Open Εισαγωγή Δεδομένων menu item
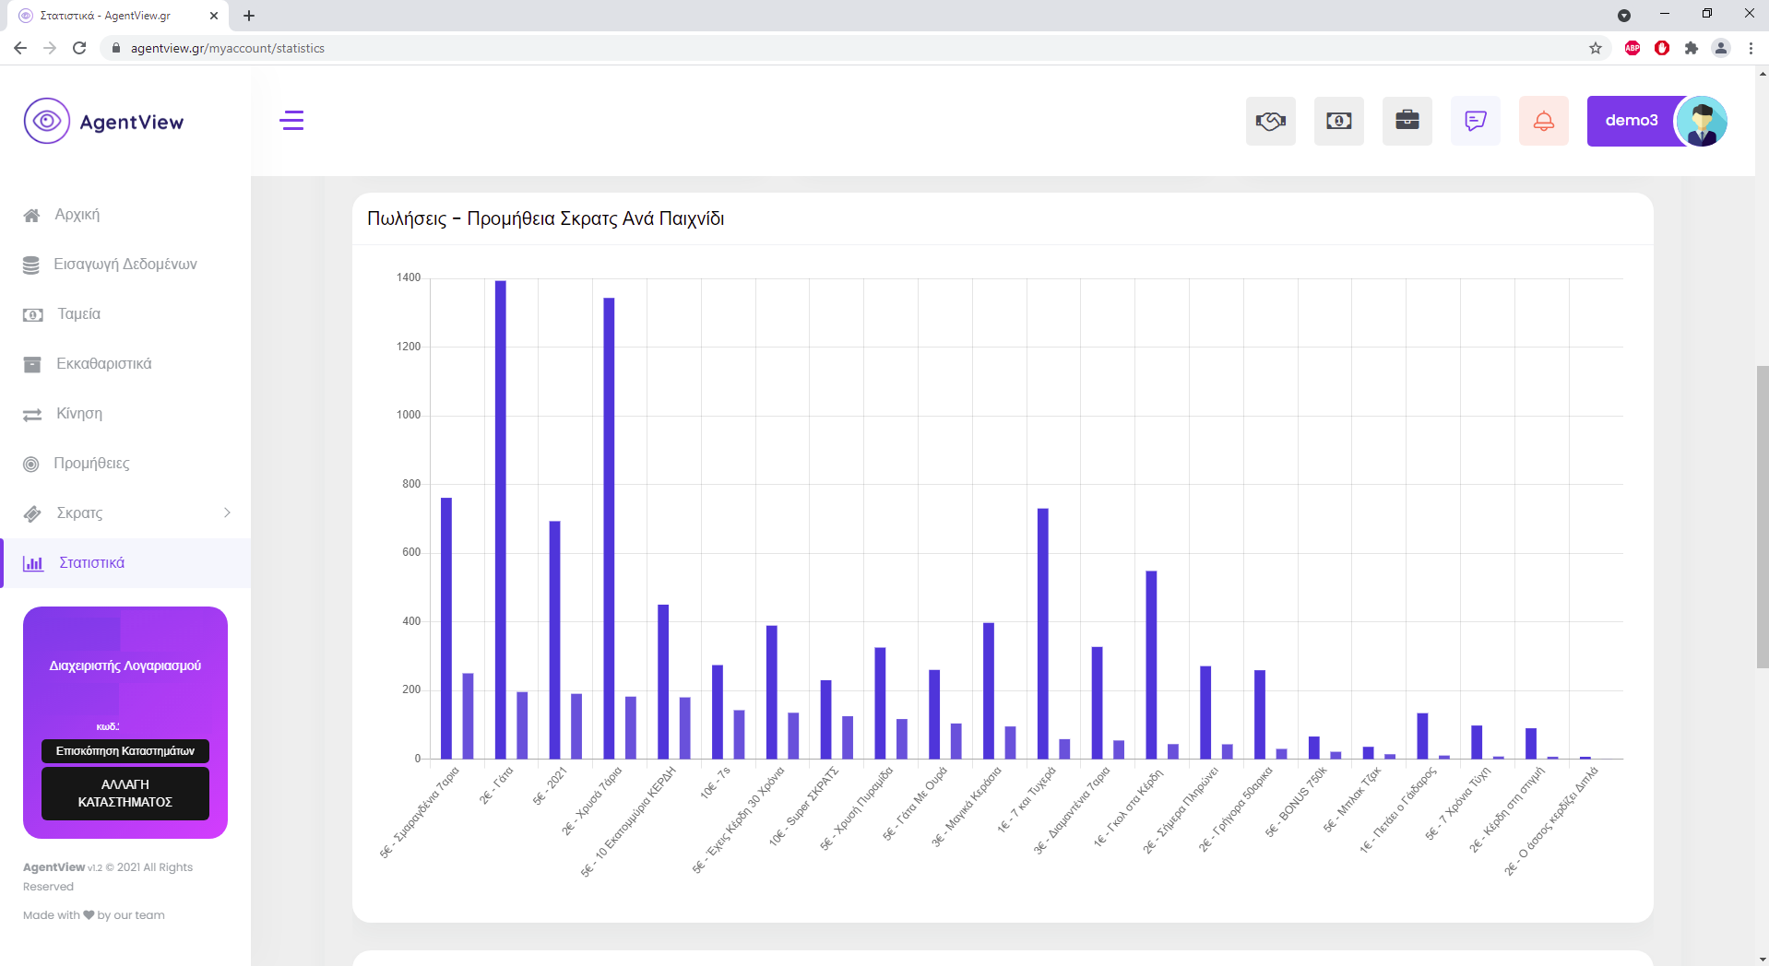 tap(125, 265)
